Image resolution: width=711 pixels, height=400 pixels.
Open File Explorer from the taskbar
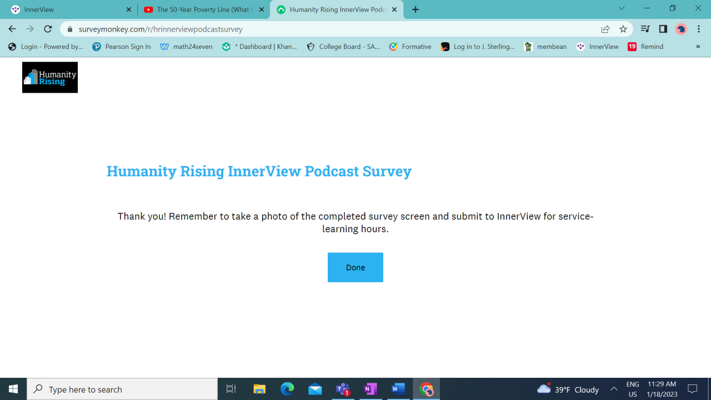[259, 389]
